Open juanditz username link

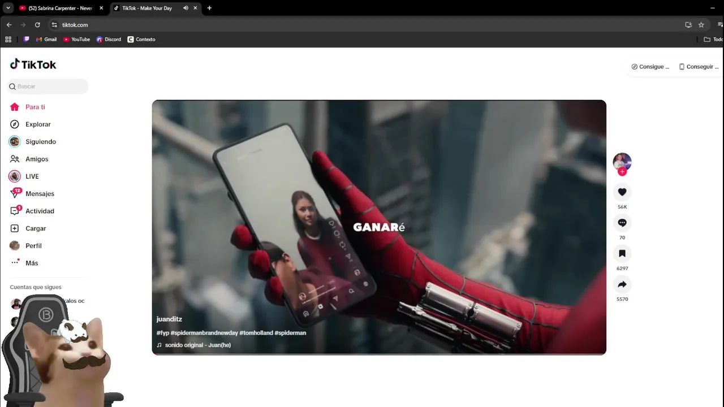[169, 319]
